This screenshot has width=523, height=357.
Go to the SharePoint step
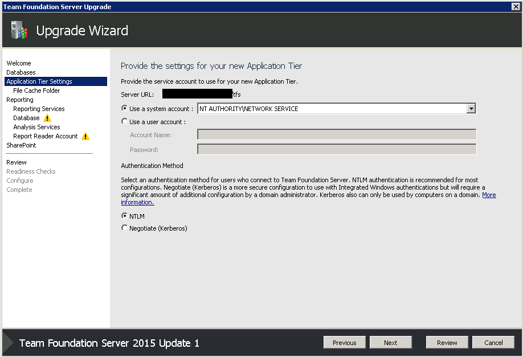point(21,145)
